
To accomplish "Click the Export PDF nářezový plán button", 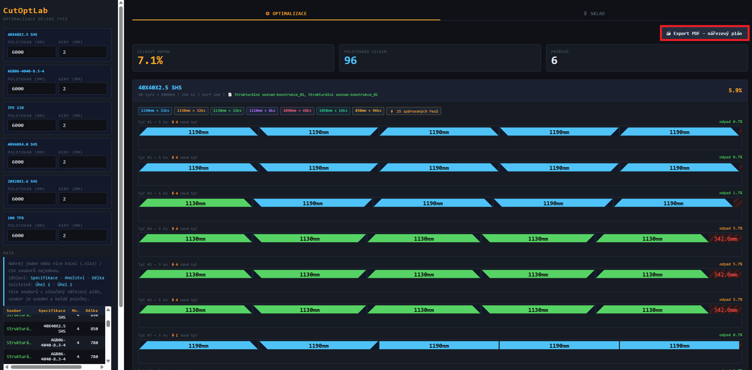I will pos(704,33).
